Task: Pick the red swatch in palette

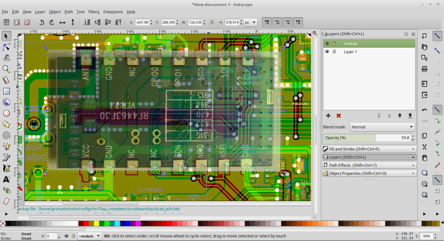Action: (x=86, y=223)
